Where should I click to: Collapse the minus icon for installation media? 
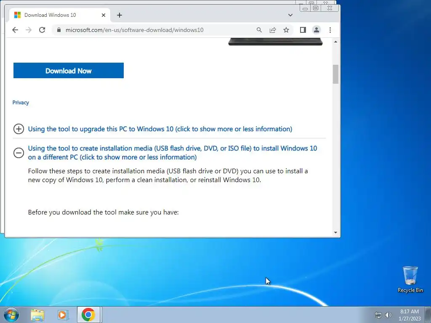point(19,153)
